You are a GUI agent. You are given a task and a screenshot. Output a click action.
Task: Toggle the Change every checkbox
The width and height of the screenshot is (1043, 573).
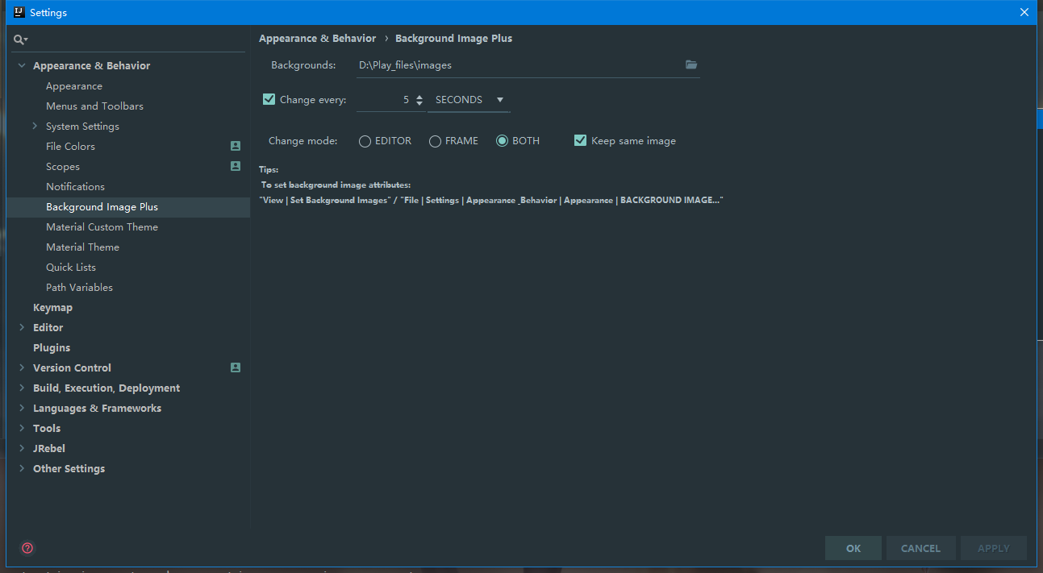(269, 100)
